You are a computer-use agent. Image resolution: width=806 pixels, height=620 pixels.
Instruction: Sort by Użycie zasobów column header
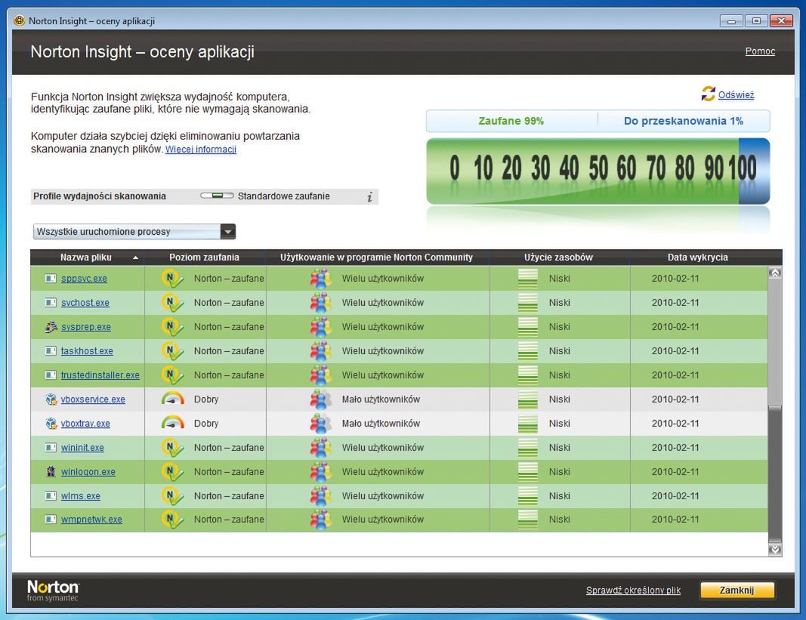(559, 258)
